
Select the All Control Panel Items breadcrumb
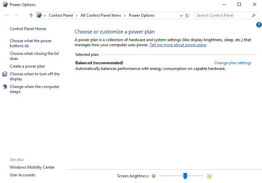pyautogui.click(x=101, y=15)
